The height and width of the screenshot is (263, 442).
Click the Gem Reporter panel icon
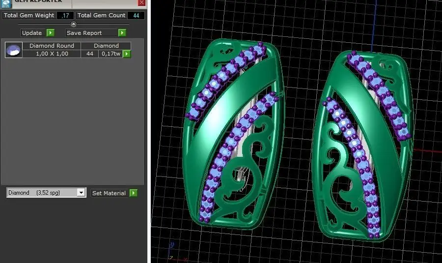pyautogui.click(x=5, y=3)
